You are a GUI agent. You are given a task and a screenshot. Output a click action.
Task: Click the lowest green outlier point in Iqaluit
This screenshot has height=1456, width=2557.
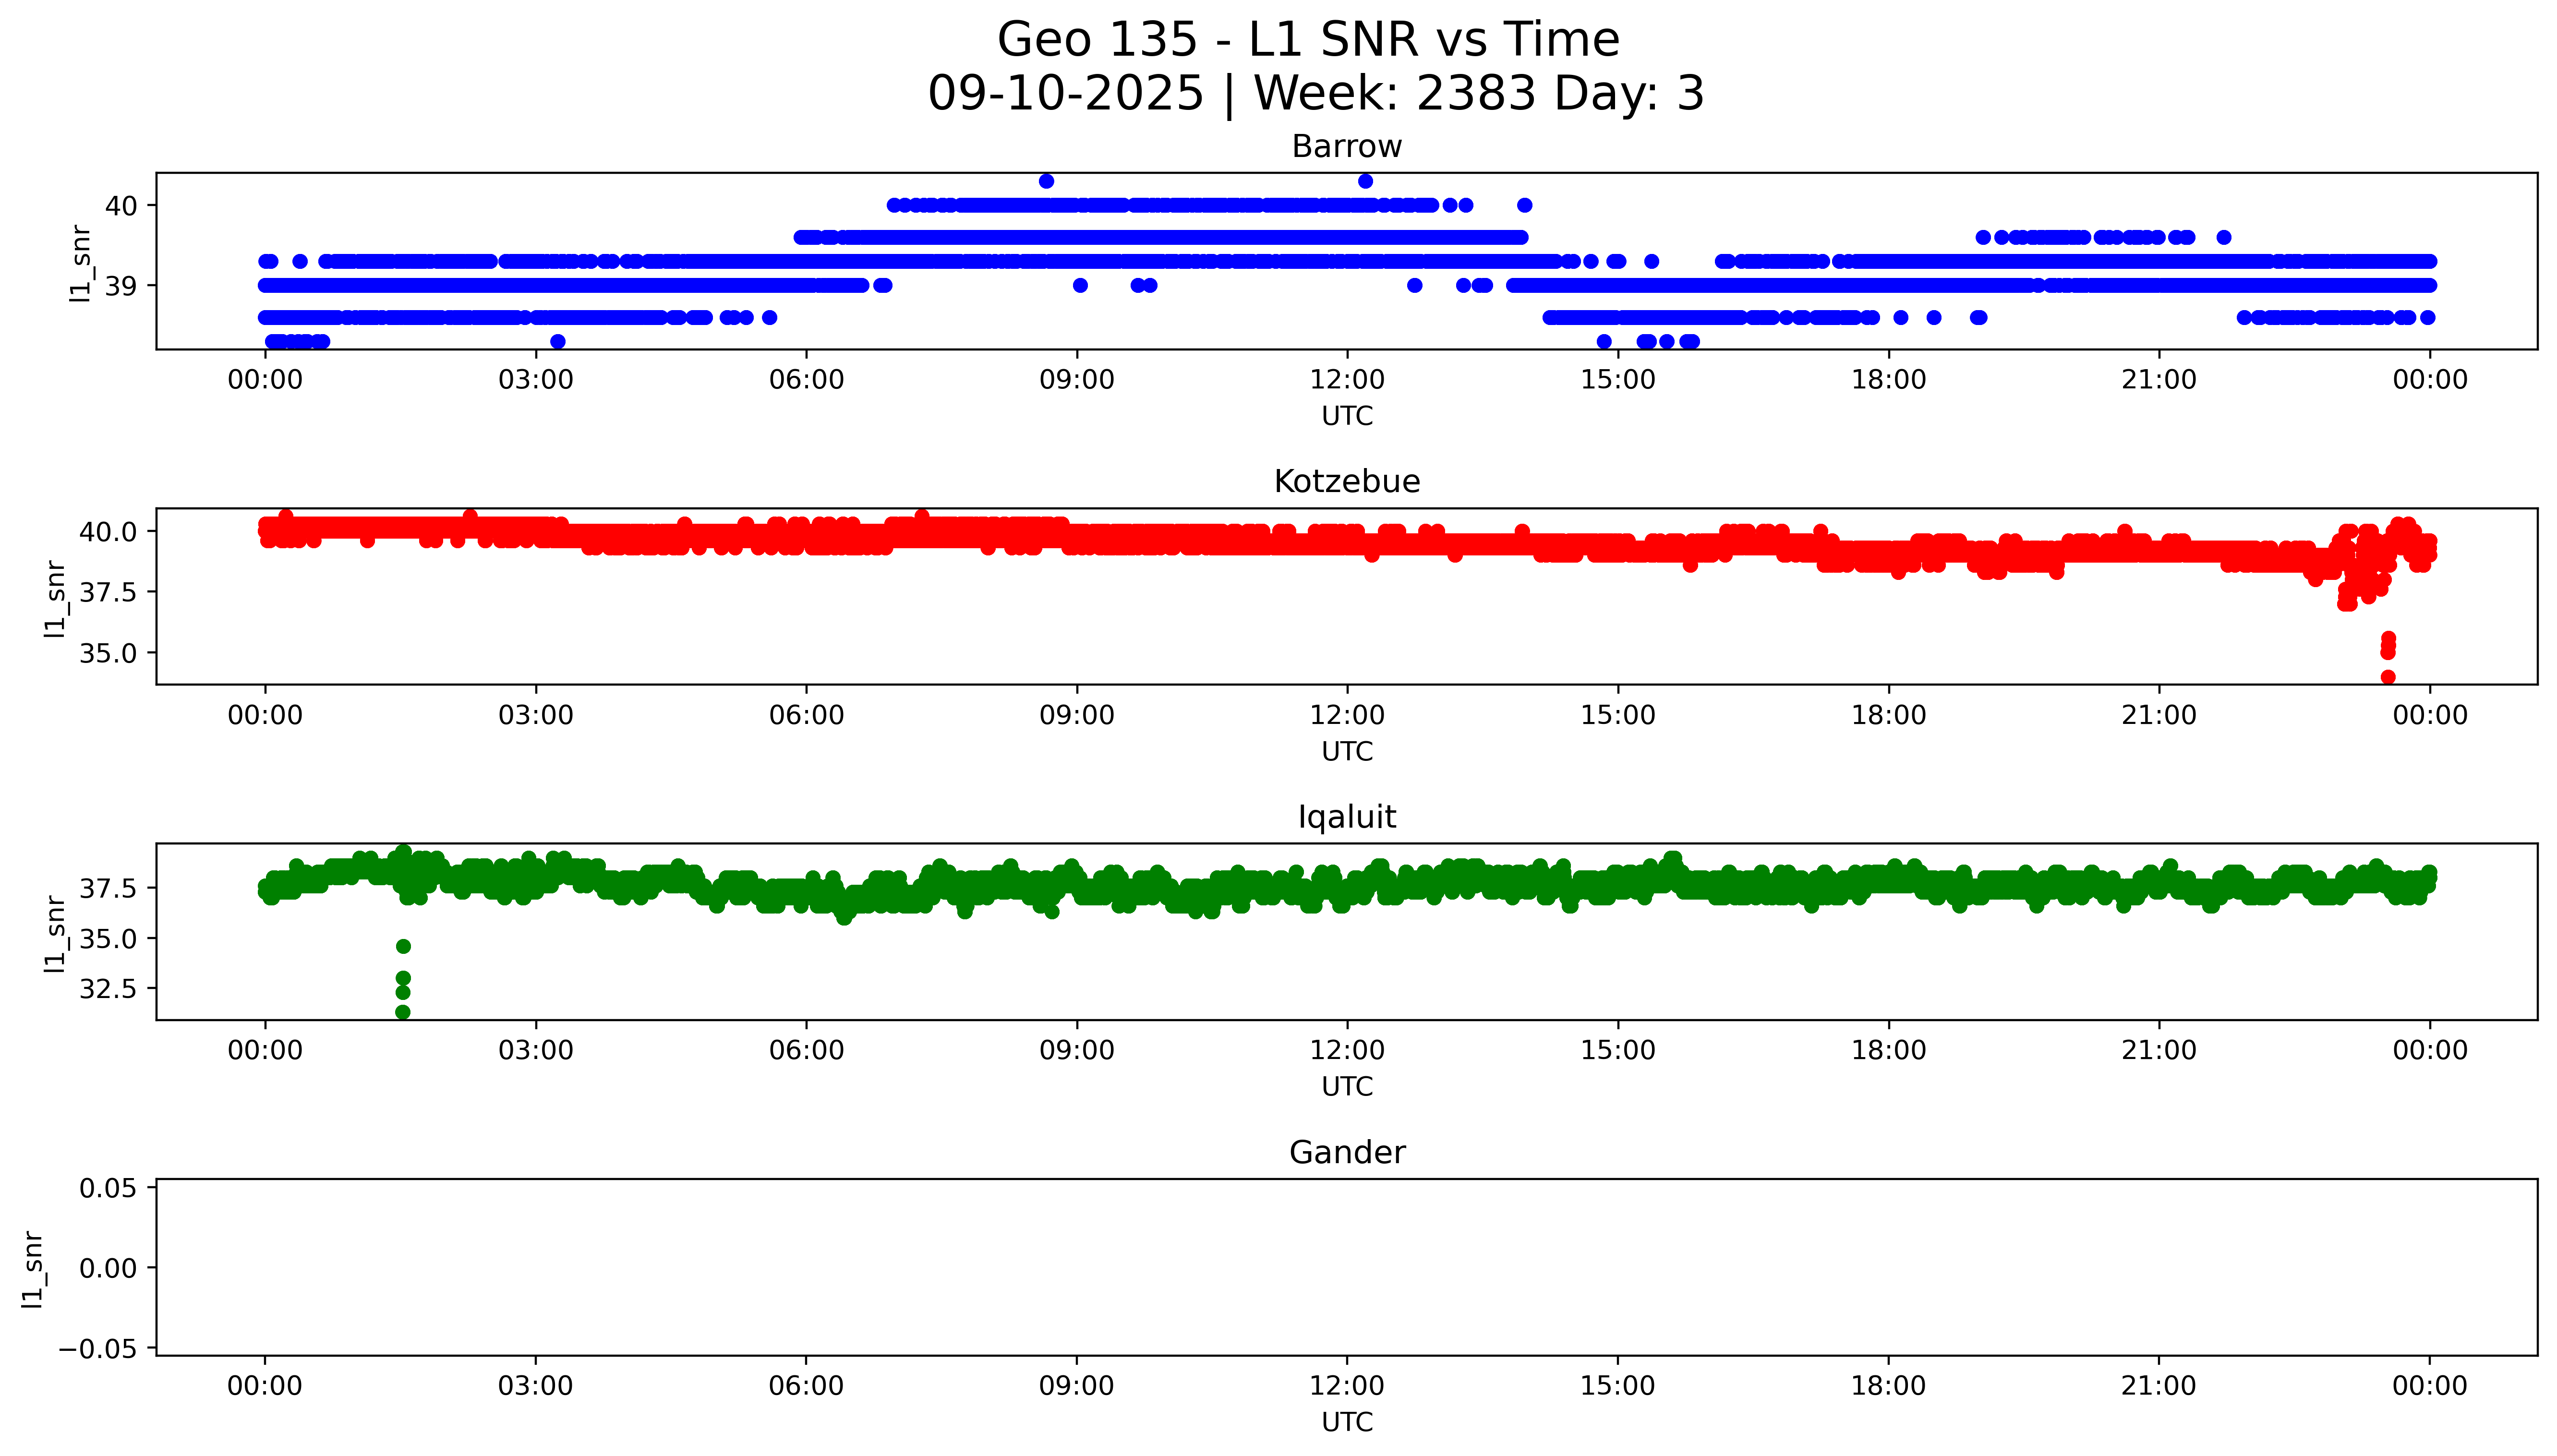coord(403,1012)
